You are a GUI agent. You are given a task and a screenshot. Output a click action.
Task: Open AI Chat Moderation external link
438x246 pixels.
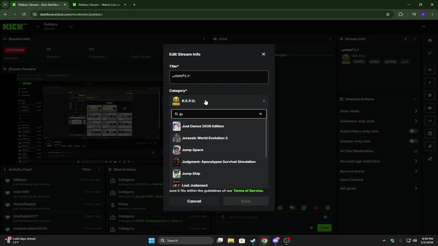click(416, 151)
